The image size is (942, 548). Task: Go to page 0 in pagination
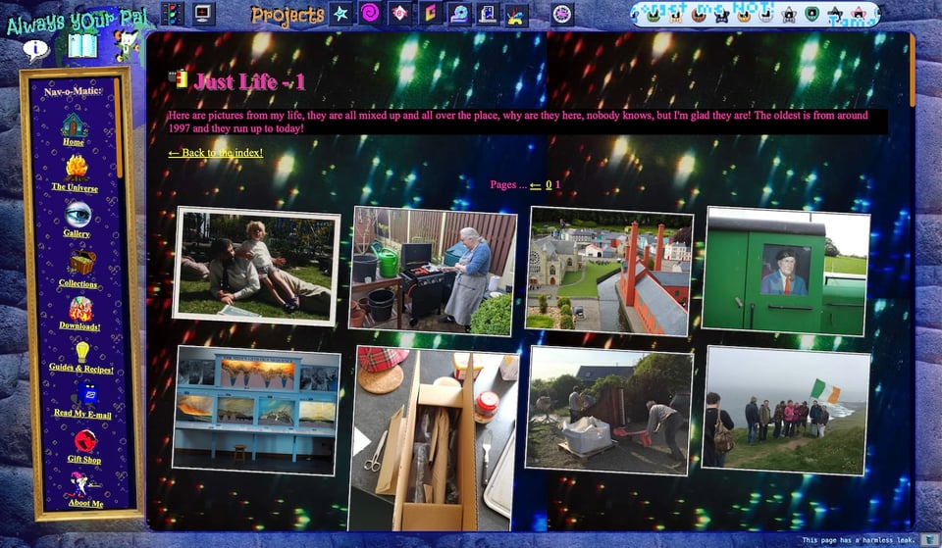click(x=549, y=185)
